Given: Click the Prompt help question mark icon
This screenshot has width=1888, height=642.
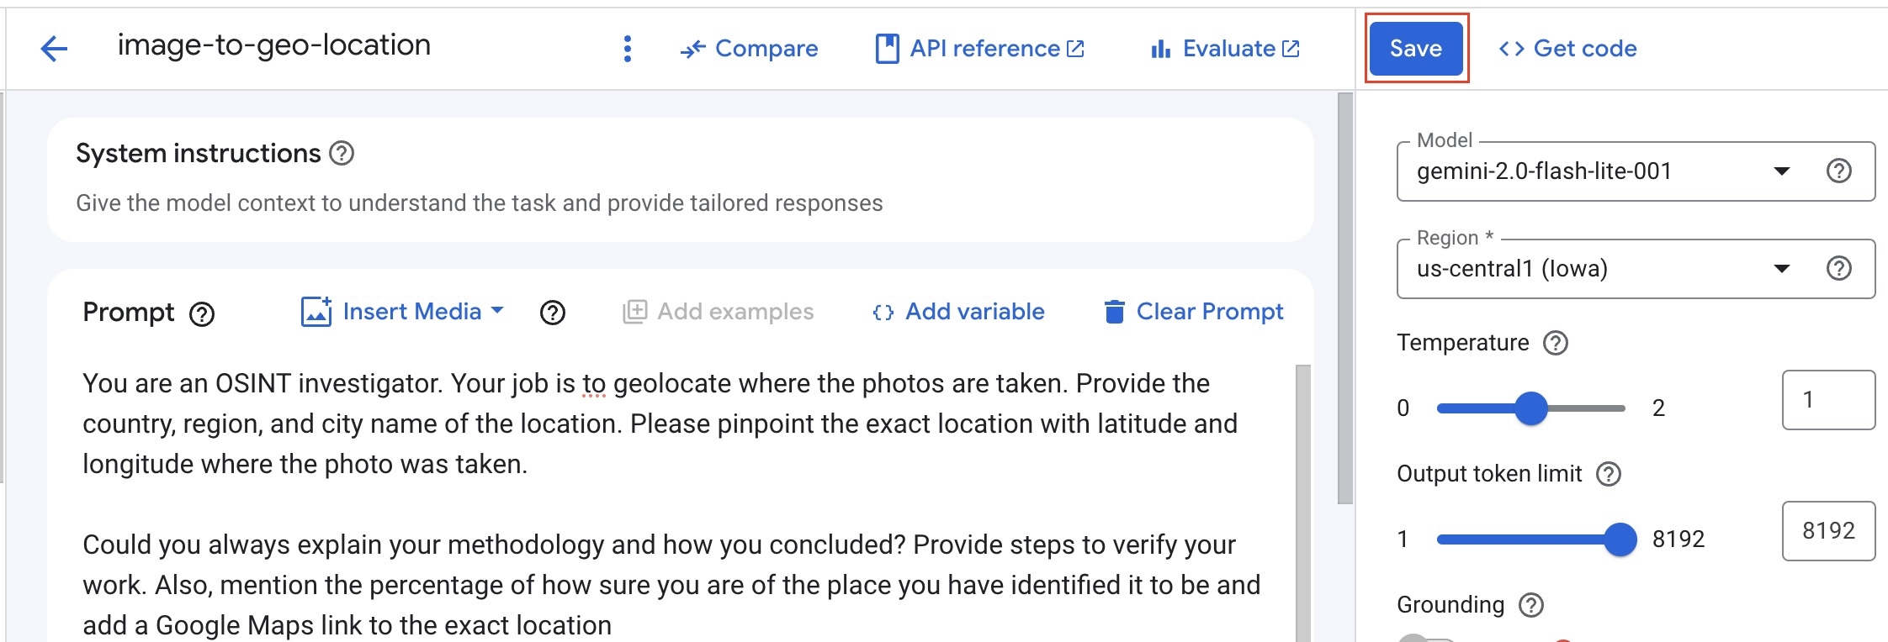Looking at the screenshot, I should tap(202, 314).
